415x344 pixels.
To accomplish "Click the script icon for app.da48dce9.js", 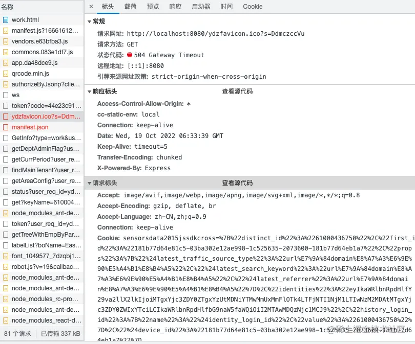I will (6, 63).
